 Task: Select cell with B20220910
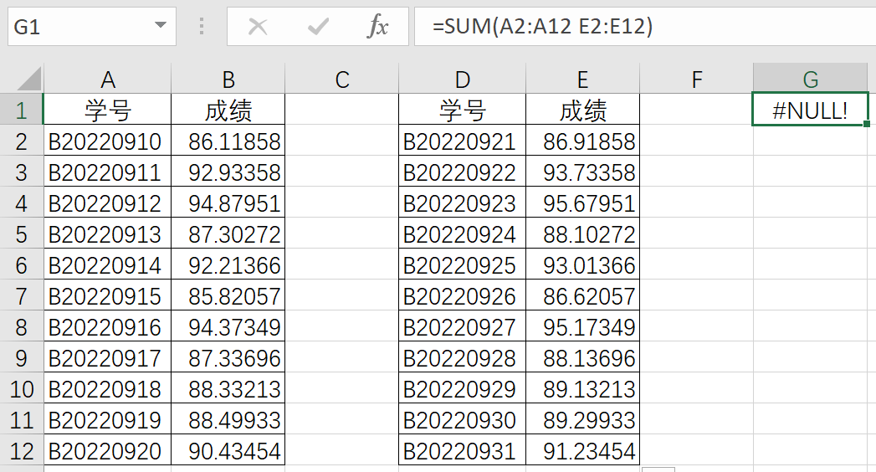tap(108, 141)
